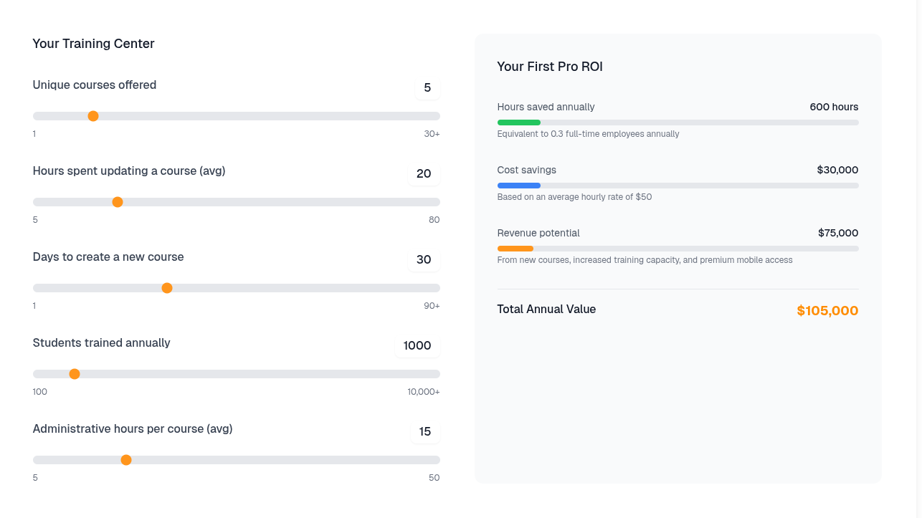
Task: Click the Administrative hours per course slider handle
Action: 126,460
